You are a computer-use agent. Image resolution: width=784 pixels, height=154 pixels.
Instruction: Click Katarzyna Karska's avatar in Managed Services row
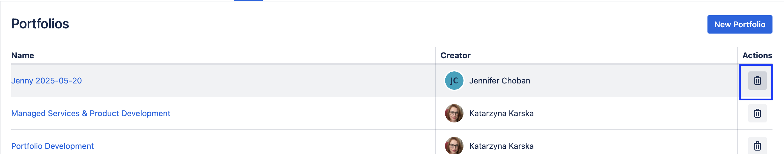(454, 113)
